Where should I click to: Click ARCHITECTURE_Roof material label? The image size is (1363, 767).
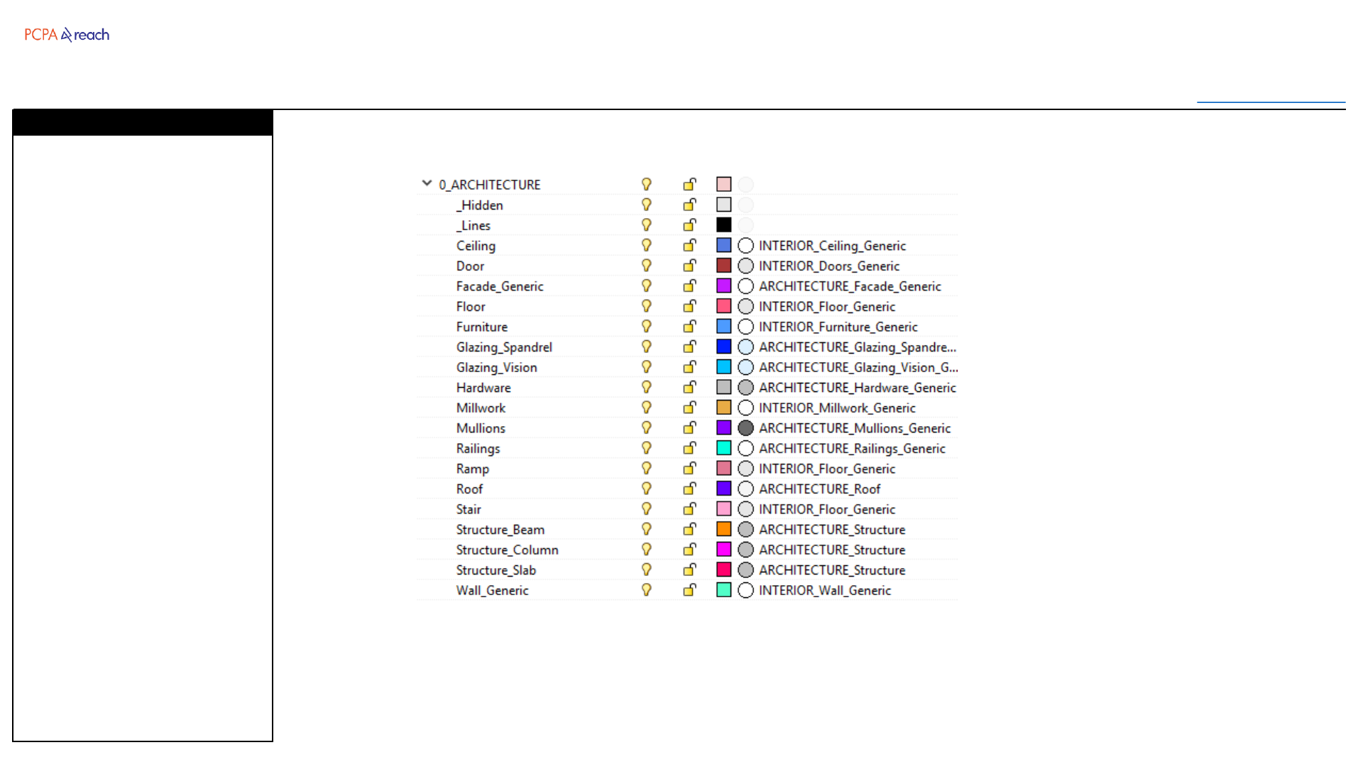(x=819, y=489)
